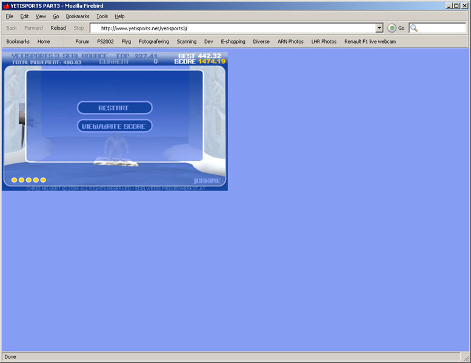Click the yellow score value 1474.19
This screenshot has width=471, height=363.
coord(212,62)
